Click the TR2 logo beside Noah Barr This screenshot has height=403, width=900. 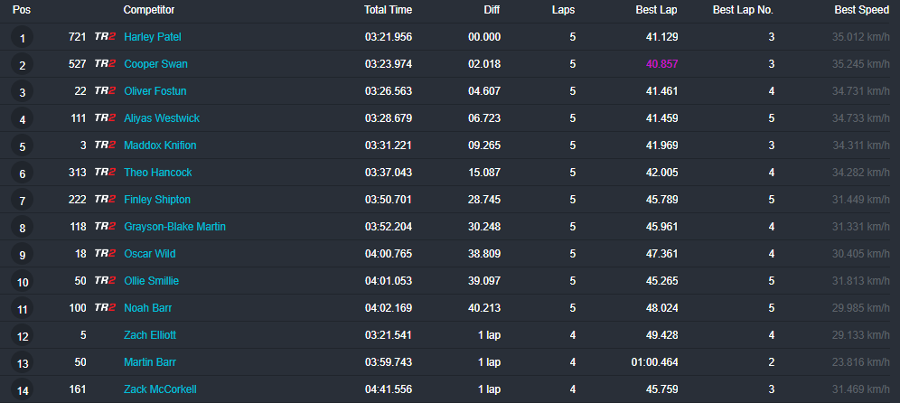click(x=105, y=308)
